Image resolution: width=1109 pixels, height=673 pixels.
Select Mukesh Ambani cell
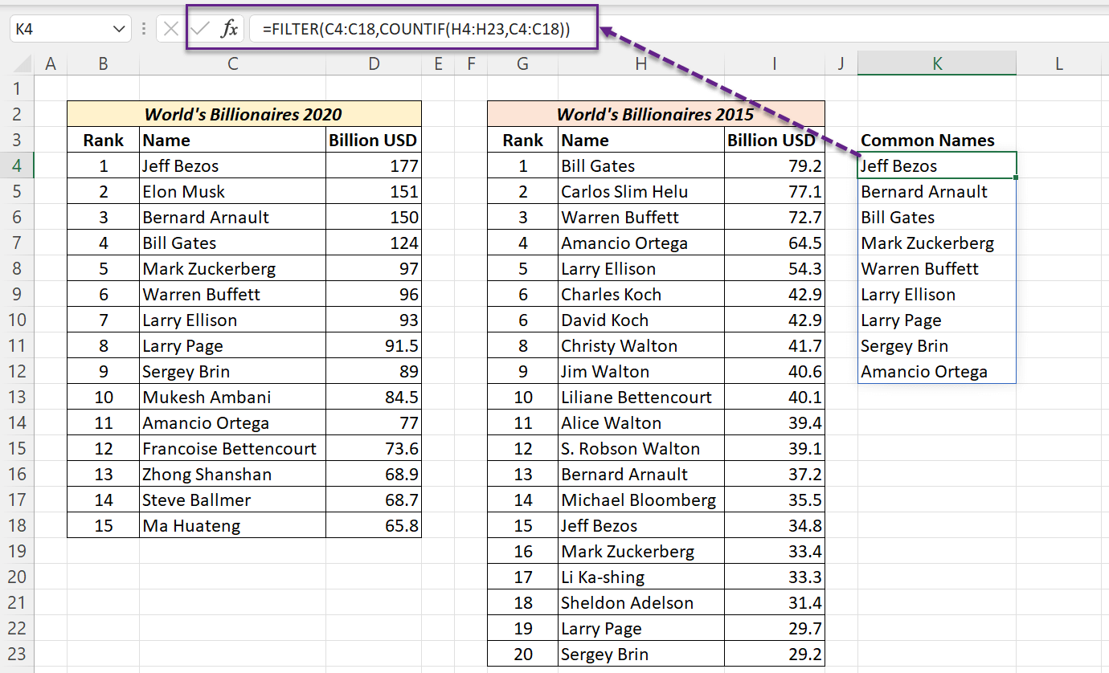click(x=232, y=397)
